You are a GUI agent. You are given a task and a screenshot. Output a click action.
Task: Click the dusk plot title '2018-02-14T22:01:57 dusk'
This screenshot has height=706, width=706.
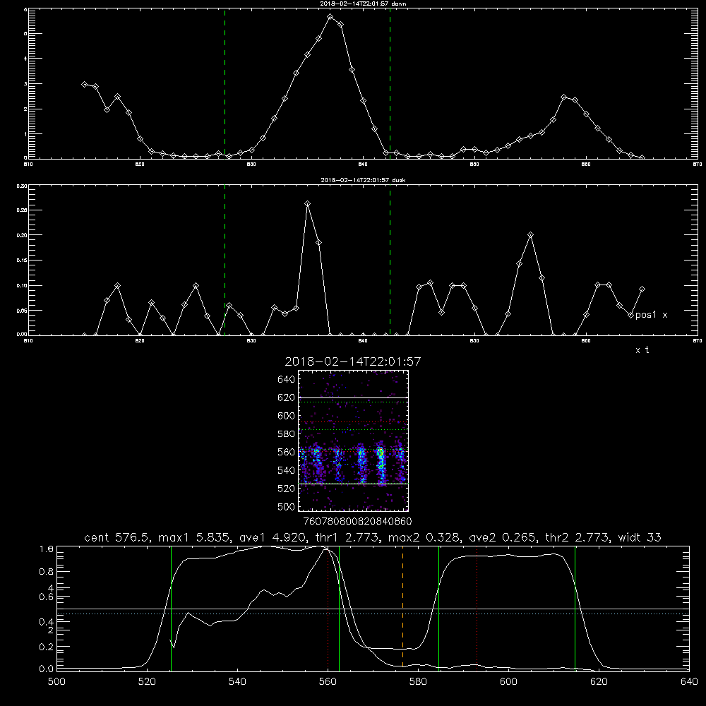363,180
